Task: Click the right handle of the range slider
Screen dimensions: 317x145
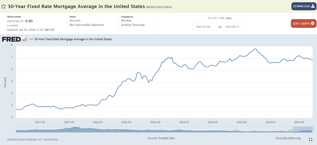Action: 313,129
